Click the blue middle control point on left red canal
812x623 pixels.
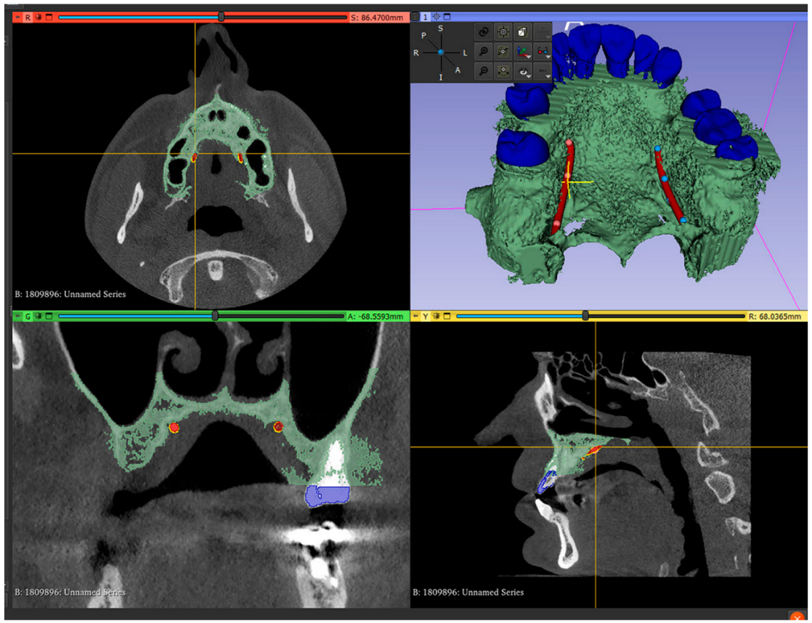coord(665,179)
